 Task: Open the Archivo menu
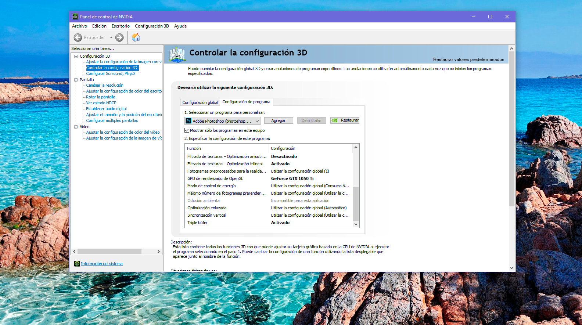point(79,26)
